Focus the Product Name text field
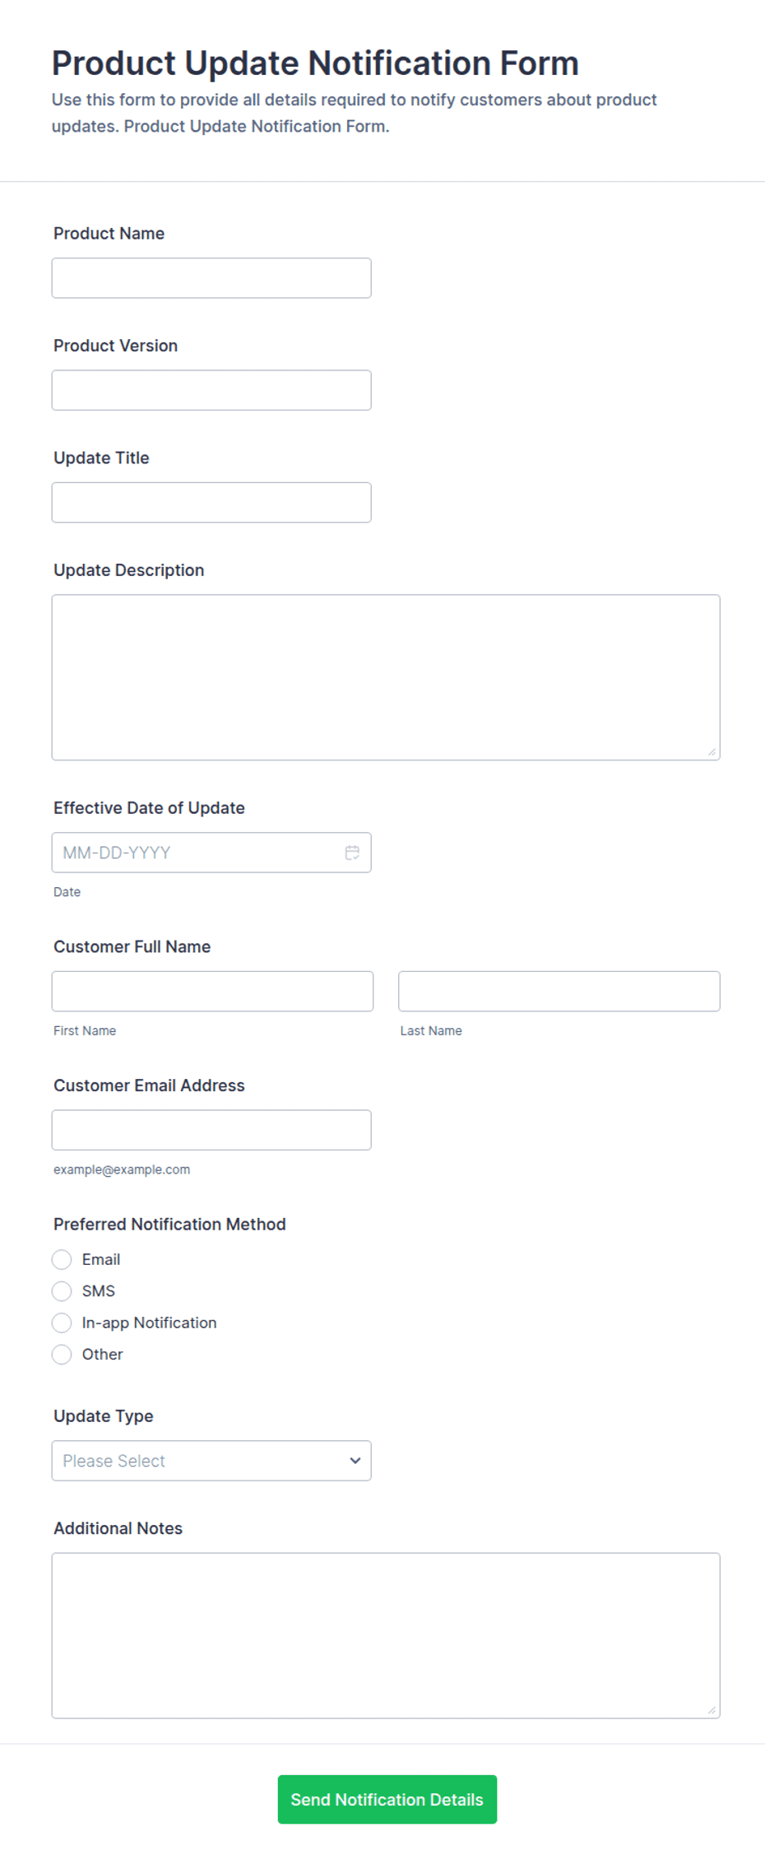765x1864 pixels. click(211, 278)
